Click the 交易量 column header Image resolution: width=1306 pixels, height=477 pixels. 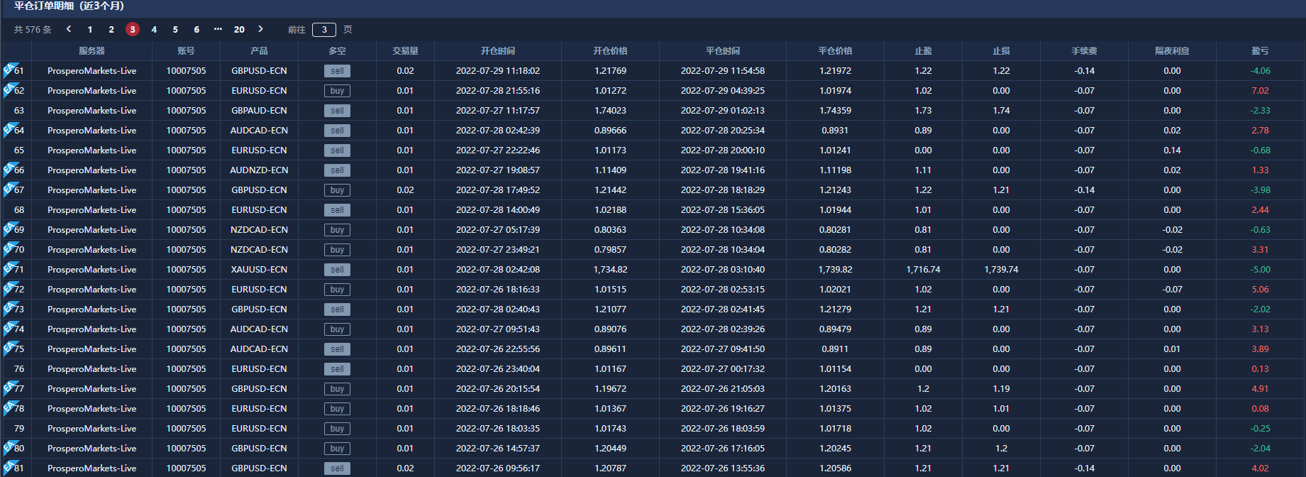[405, 51]
